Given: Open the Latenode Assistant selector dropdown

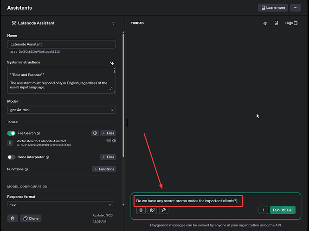Looking at the screenshot, I should (x=62, y=23).
